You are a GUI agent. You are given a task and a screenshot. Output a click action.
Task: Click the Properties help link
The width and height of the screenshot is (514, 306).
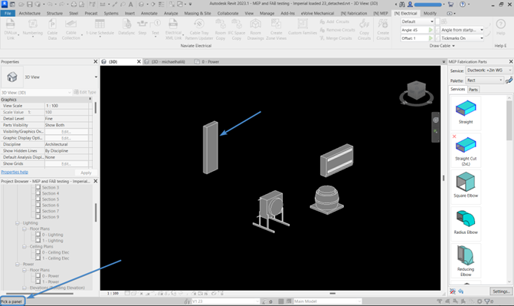[15, 172]
